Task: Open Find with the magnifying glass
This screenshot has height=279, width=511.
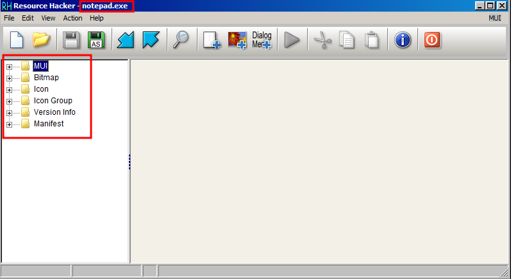Action: tap(181, 40)
